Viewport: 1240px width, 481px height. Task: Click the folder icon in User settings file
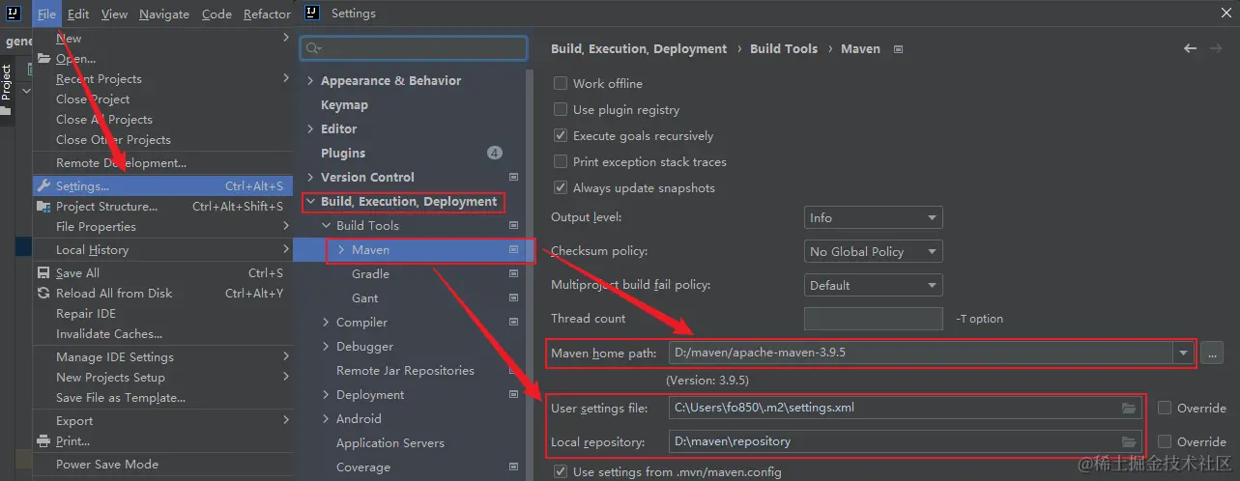point(1129,409)
